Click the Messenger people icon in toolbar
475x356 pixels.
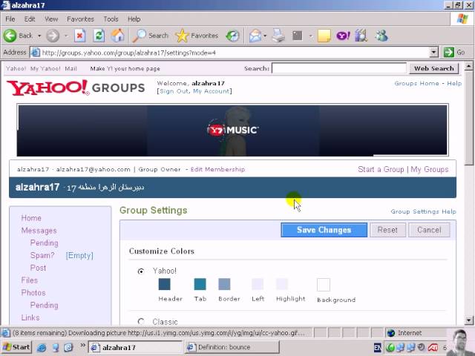381,36
